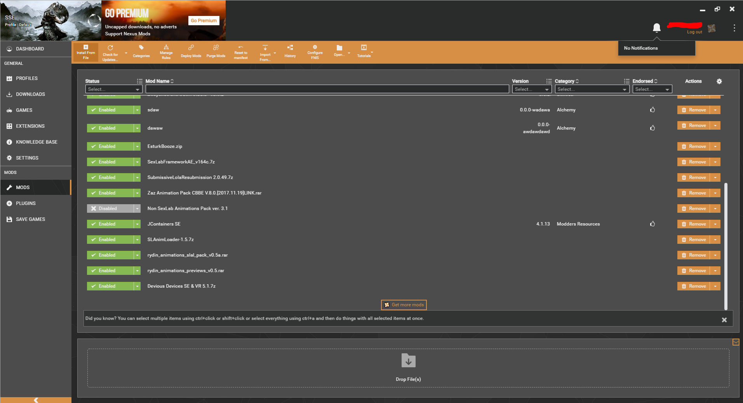Expand status dropdown arrow for Zaz Animation Pack
Viewport: 743px width, 403px height.
tap(137, 193)
